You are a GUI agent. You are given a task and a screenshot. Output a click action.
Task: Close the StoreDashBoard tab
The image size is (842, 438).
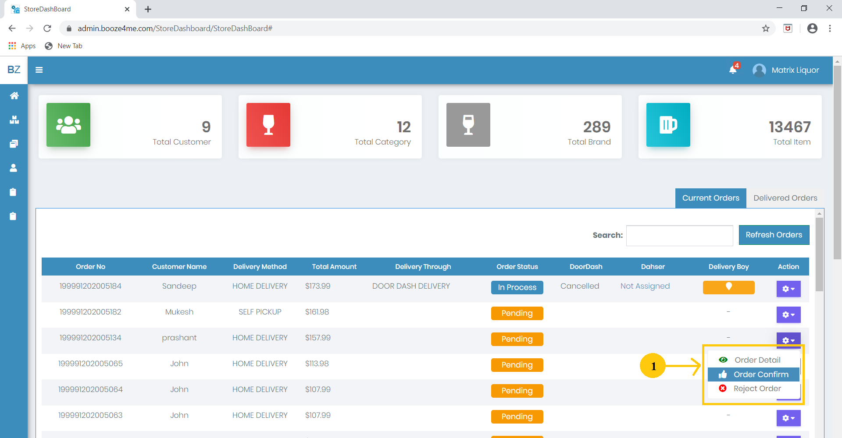[127, 9]
